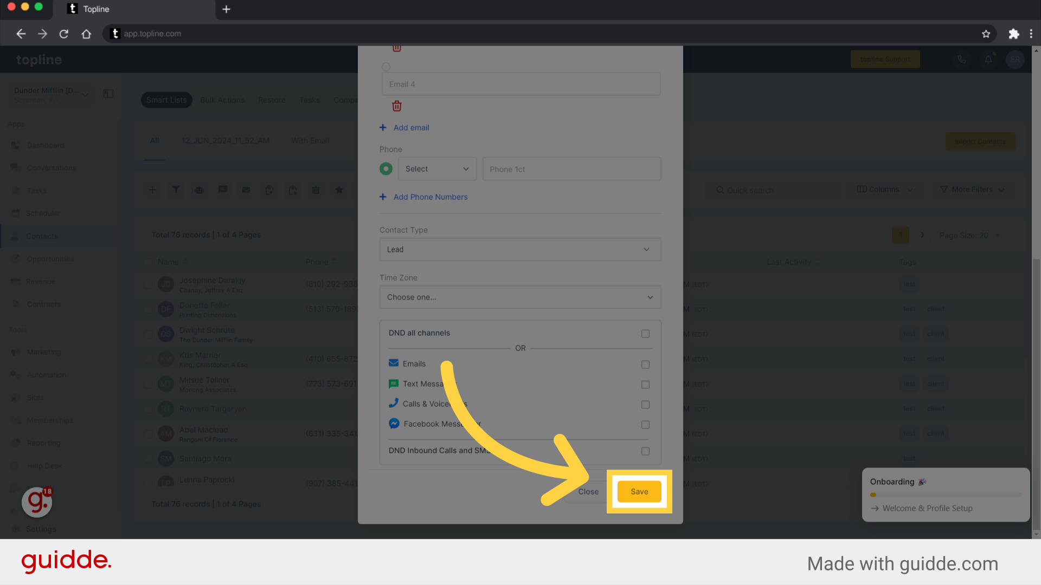Expand the Contact Type Lead dropdown
This screenshot has height=585, width=1041.
(x=520, y=250)
